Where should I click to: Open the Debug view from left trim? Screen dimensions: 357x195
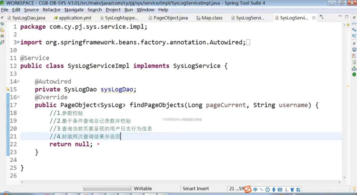[x=2, y=24]
